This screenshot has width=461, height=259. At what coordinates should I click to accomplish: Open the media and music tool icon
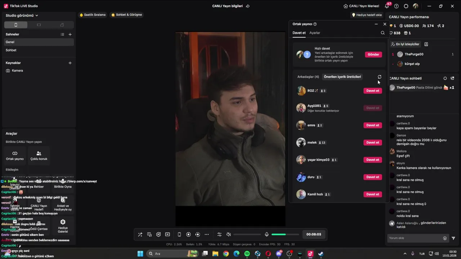click(149, 235)
